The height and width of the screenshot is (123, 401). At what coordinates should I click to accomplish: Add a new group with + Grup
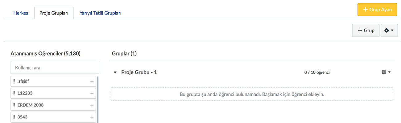coord(366,31)
